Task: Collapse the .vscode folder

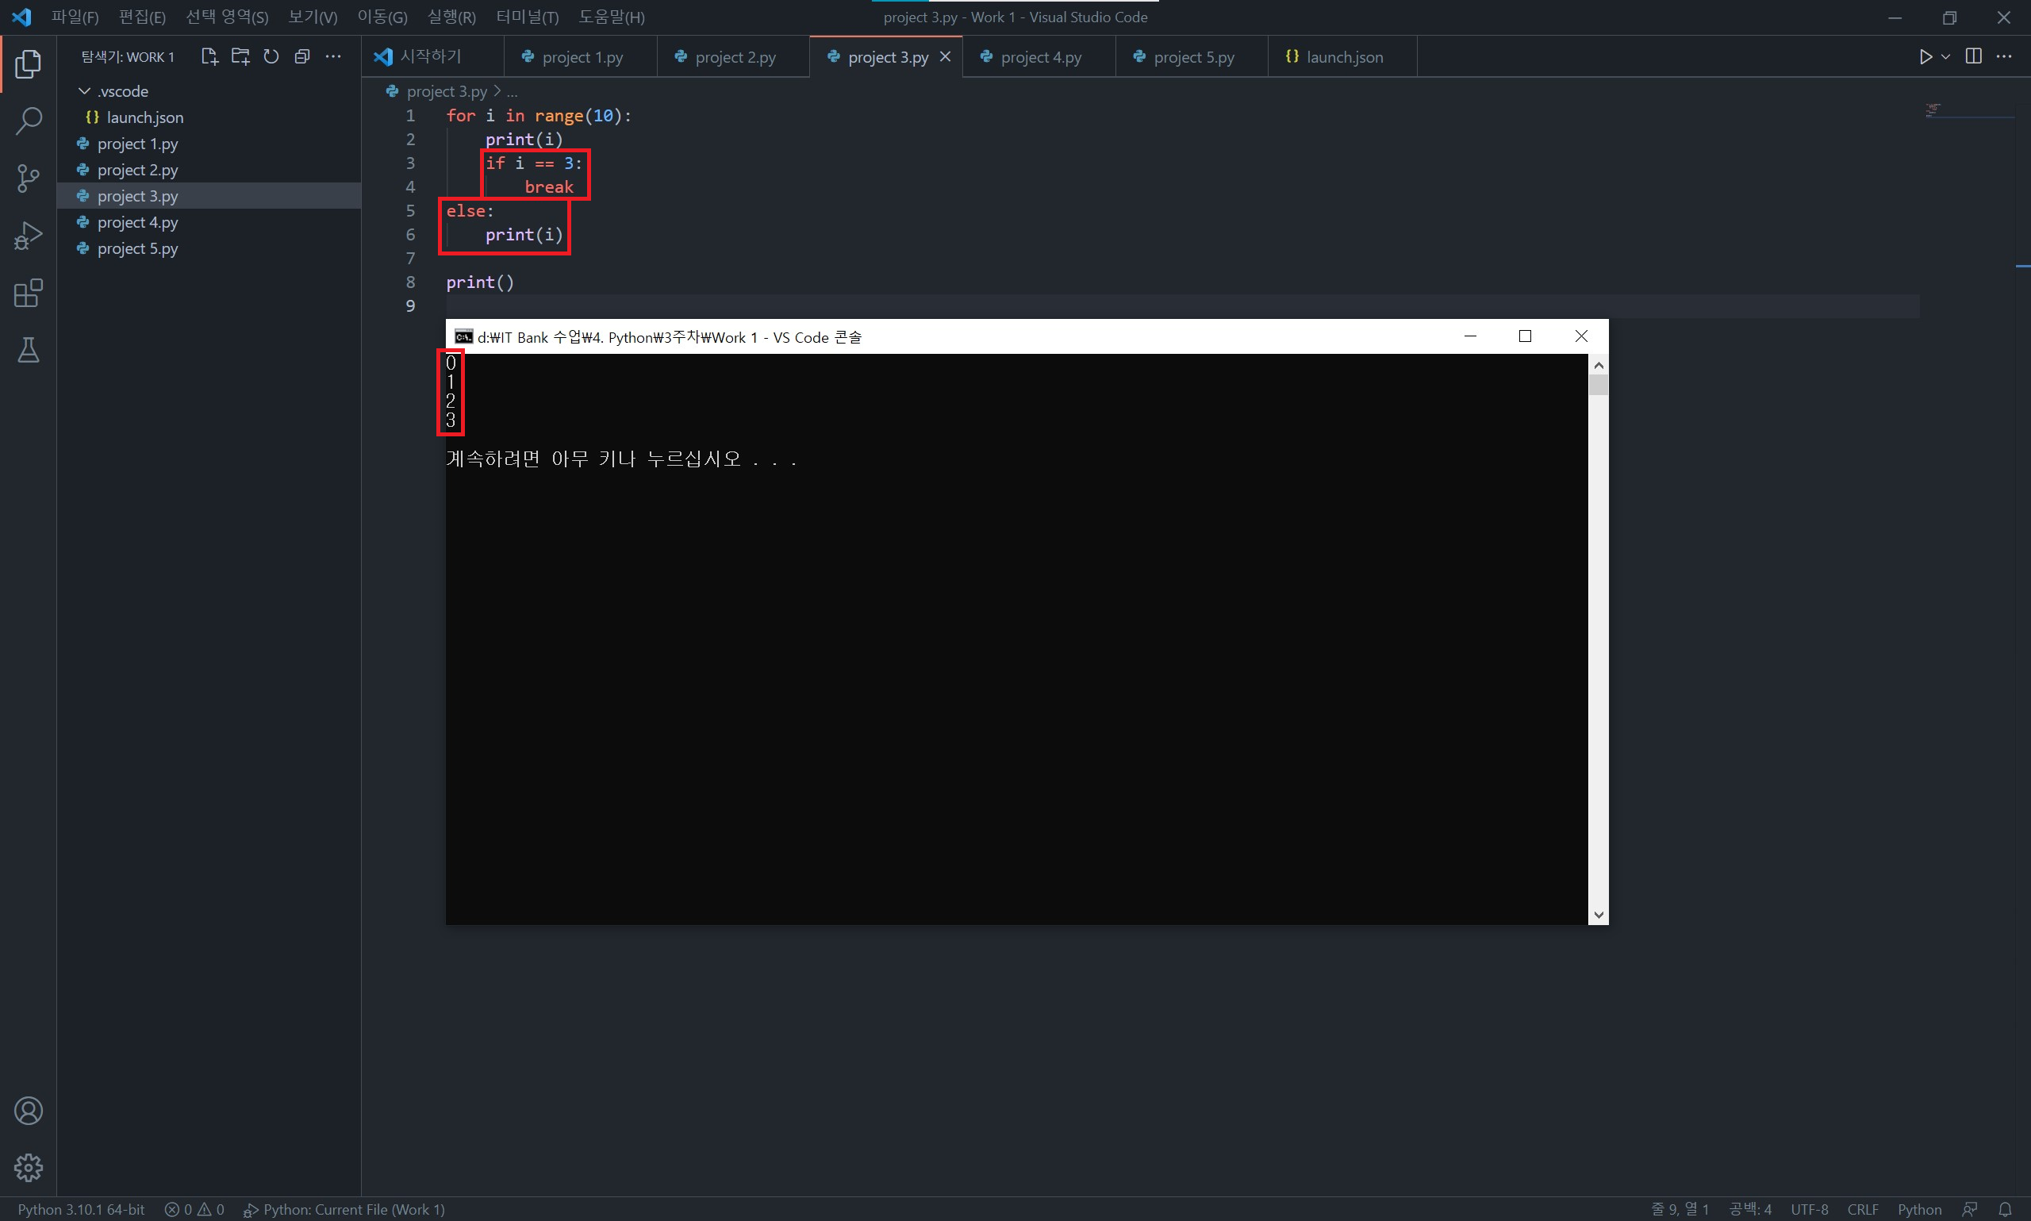Action: tap(84, 91)
